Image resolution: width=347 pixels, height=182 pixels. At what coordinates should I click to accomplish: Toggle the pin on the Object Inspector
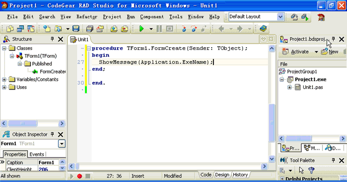[52, 134]
